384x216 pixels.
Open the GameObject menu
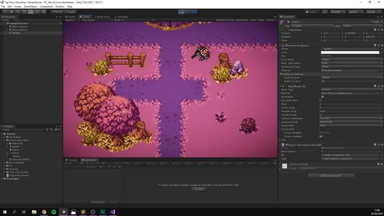[x=31, y=7]
